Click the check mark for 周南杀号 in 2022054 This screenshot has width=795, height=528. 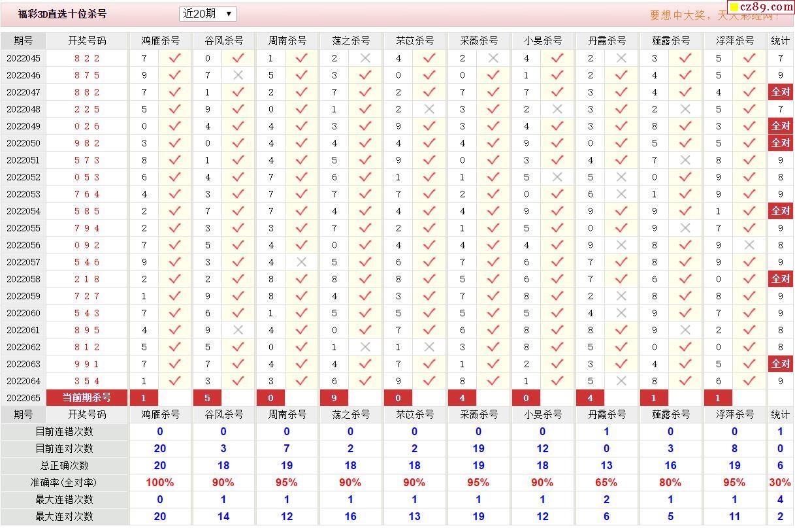(301, 211)
